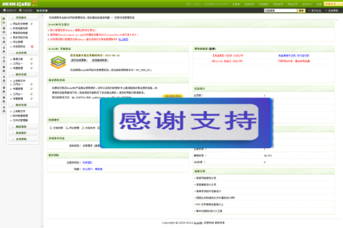343x228 pixels.
Task: Click the small collapse arrow atop sidebar divider
Action: point(42,15)
